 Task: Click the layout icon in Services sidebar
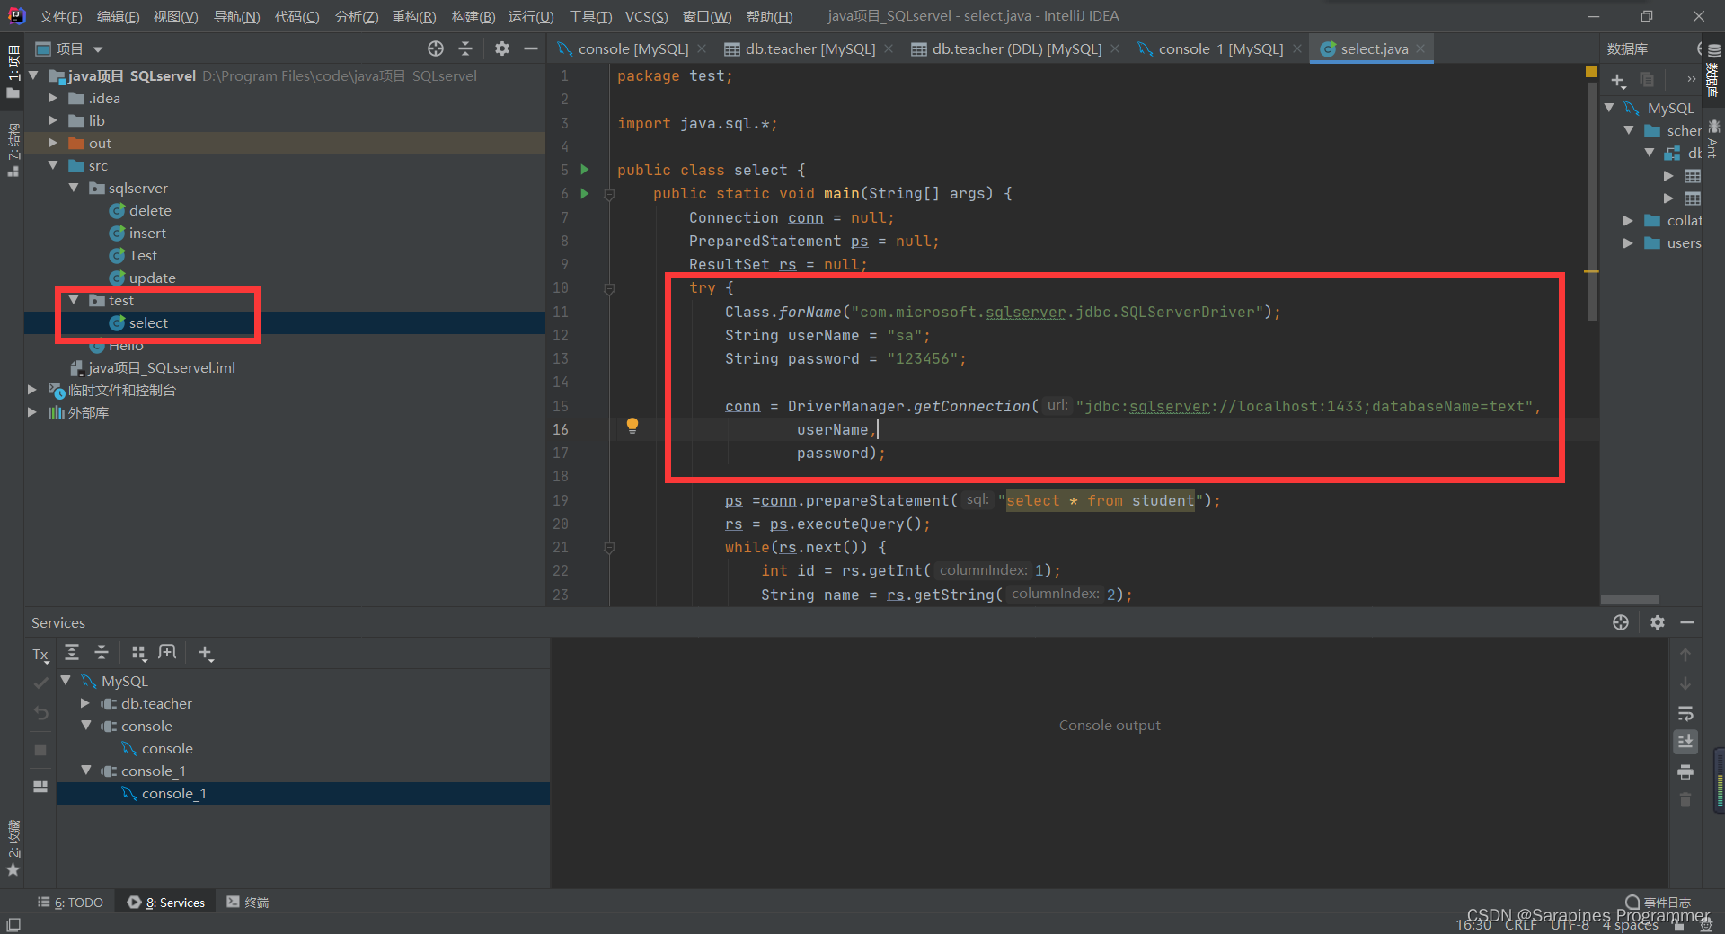click(x=40, y=787)
